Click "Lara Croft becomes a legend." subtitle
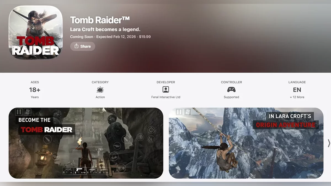 pyautogui.click(x=105, y=29)
